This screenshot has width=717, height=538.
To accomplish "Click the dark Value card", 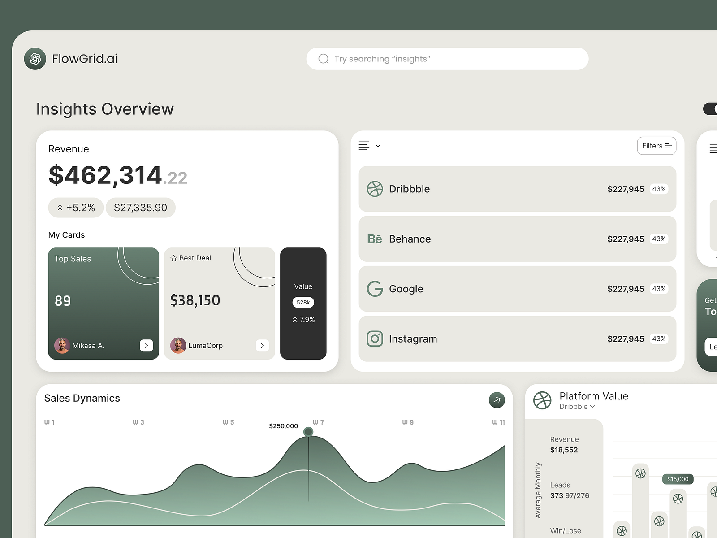I will click(x=303, y=304).
